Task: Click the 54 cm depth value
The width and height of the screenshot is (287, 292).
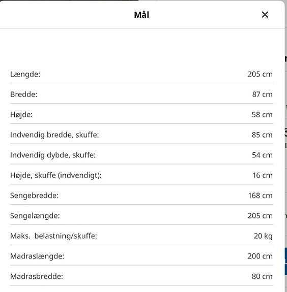Action: pyautogui.click(x=262, y=155)
